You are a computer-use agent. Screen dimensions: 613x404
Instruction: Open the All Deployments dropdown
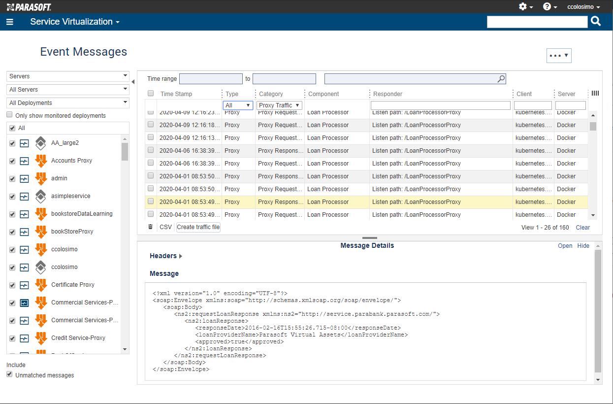(x=68, y=103)
